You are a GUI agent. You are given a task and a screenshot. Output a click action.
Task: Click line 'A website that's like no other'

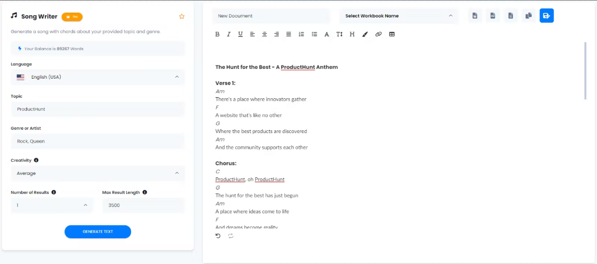click(x=249, y=115)
